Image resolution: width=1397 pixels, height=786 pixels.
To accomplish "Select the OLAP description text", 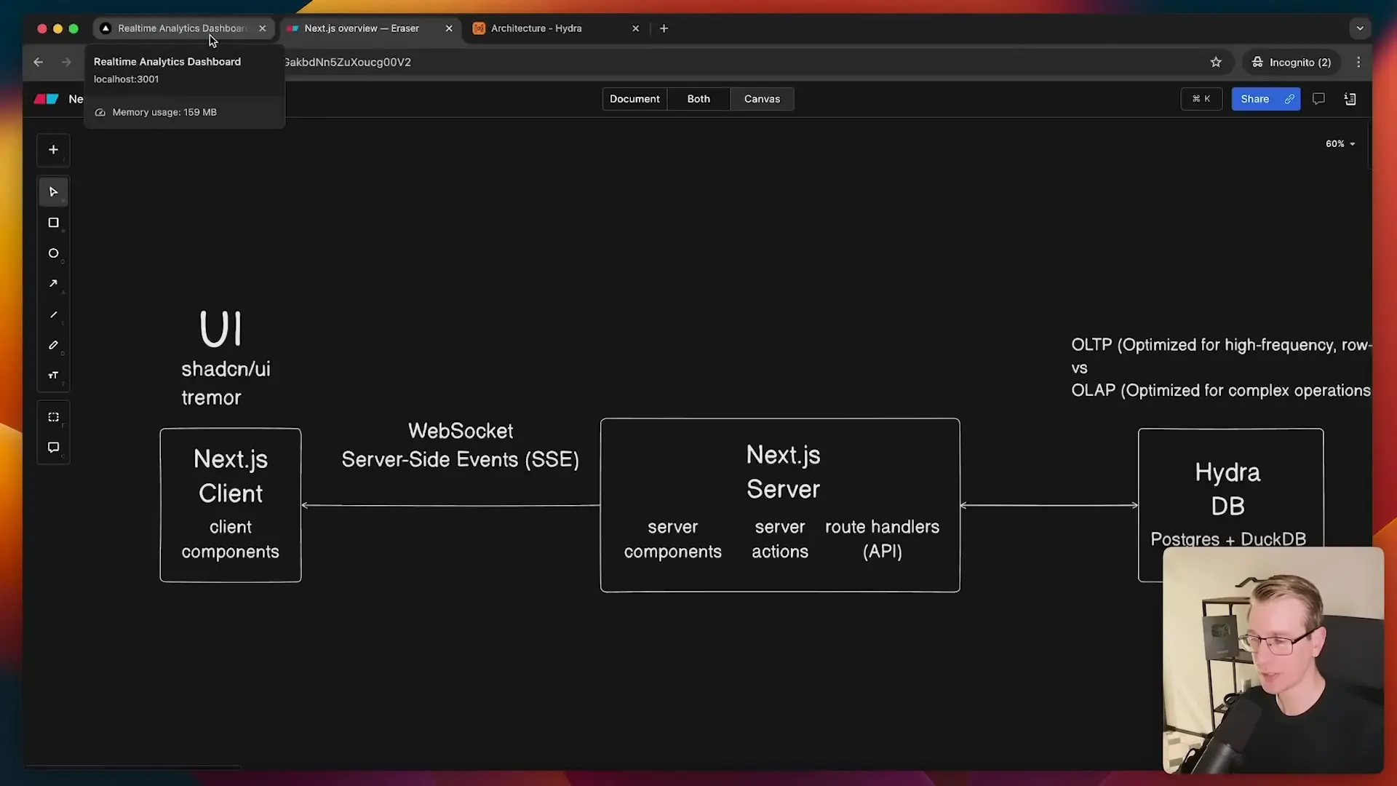I will [1221, 391].
